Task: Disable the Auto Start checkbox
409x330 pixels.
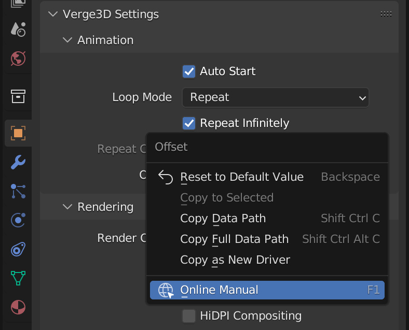Action: 189,71
